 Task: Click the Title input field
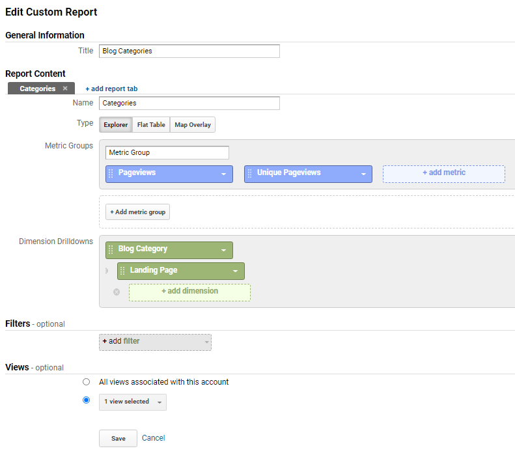[x=189, y=51]
